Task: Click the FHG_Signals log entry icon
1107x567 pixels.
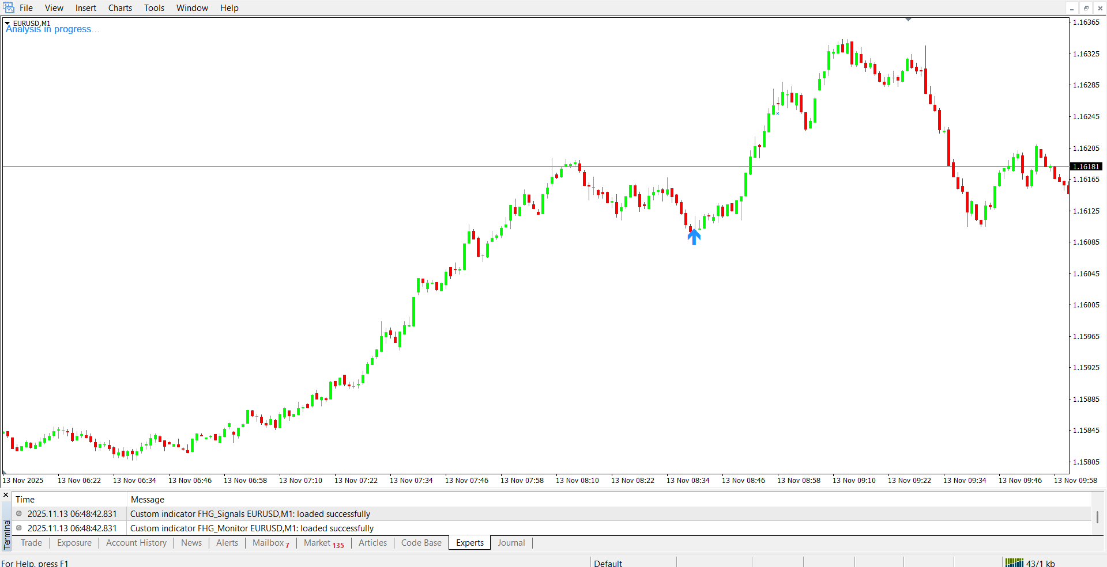Action: pos(19,513)
